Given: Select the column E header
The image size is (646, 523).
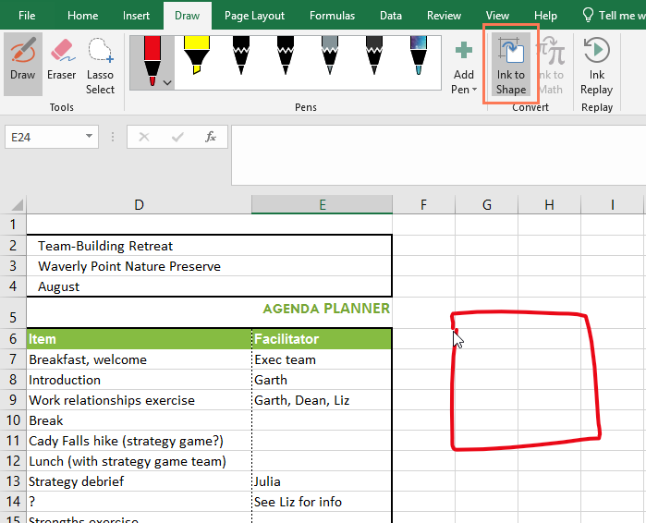Looking at the screenshot, I should click(323, 204).
